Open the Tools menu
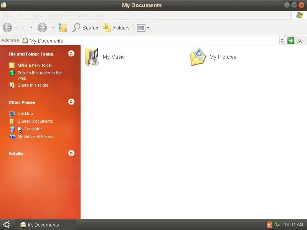The height and width of the screenshot is (230, 307). 81,15
